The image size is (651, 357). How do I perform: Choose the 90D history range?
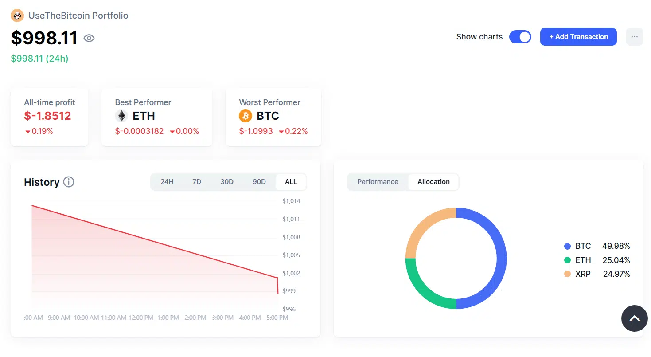259,182
